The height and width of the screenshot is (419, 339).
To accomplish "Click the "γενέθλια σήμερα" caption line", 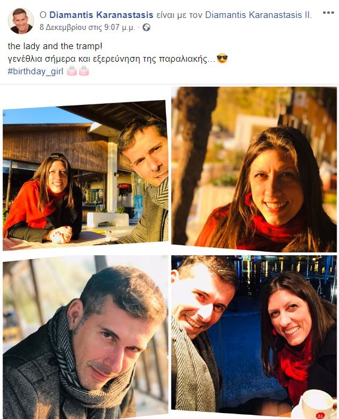I will click(x=111, y=59).
